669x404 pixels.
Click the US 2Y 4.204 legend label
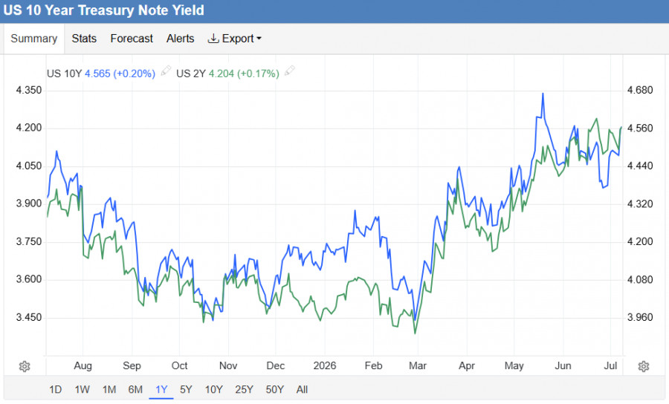click(228, 74)
